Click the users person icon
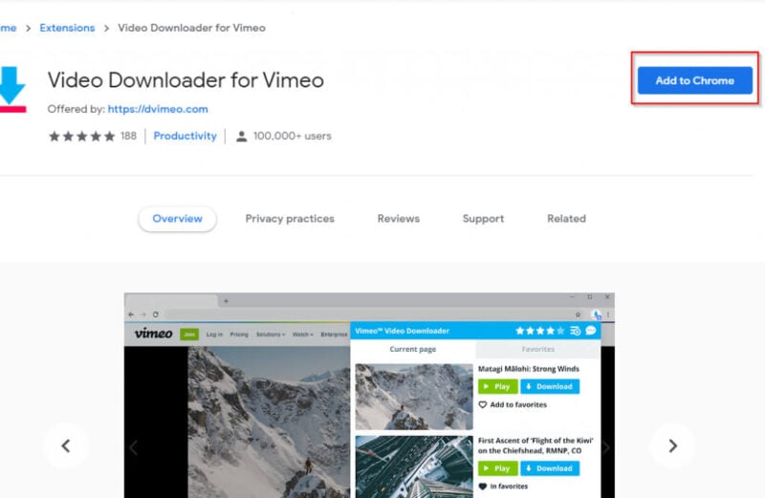 pyautogui.click(x=242, y=137)
